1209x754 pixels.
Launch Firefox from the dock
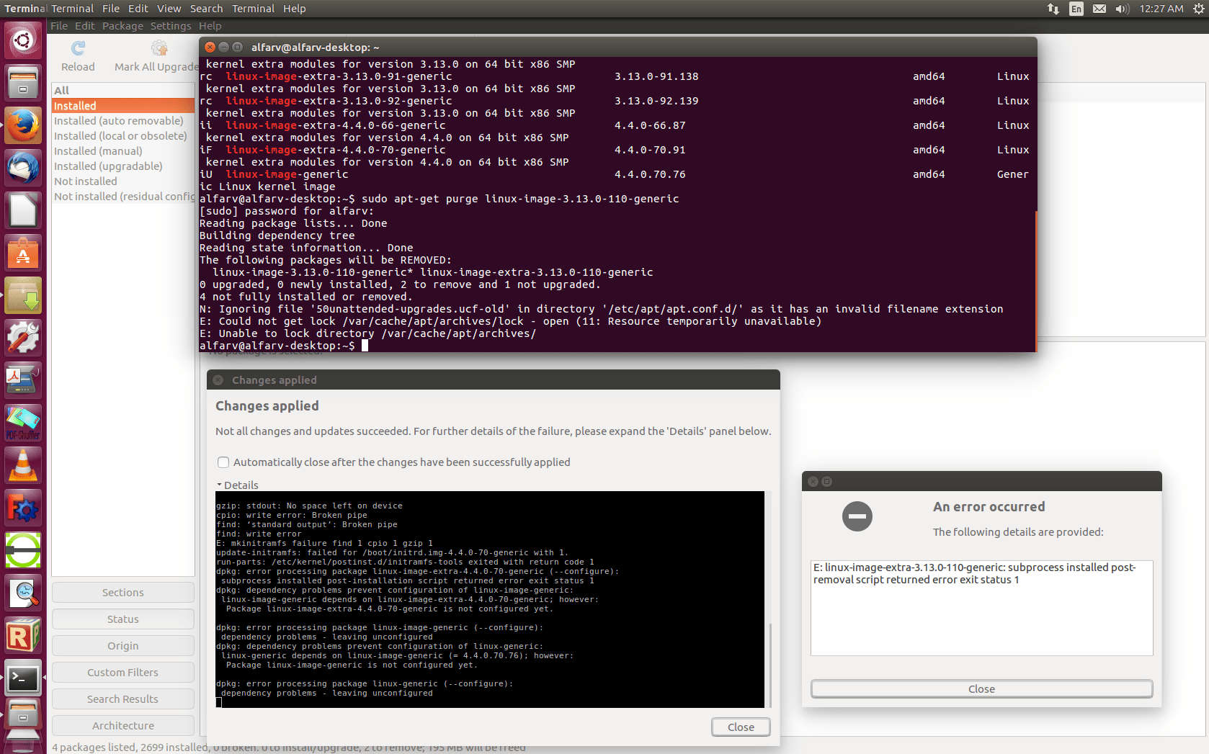(24, 125)
